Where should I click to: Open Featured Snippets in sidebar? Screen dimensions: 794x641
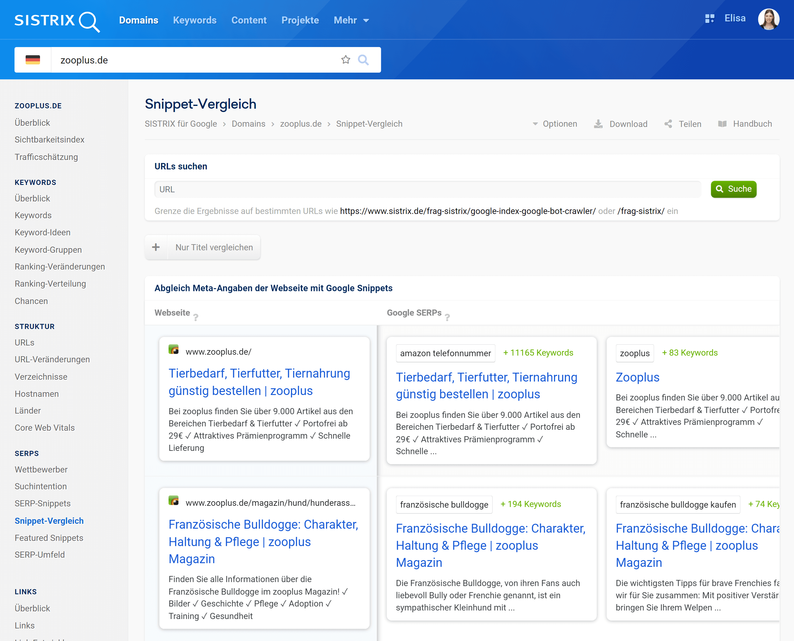[x=49, y=538]
